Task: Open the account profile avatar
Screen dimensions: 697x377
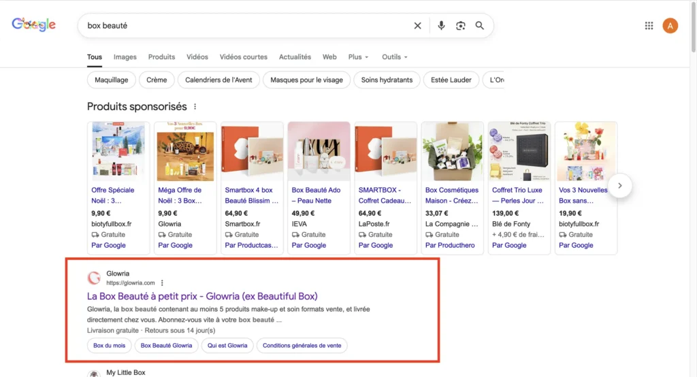Action: click(670, 26)
